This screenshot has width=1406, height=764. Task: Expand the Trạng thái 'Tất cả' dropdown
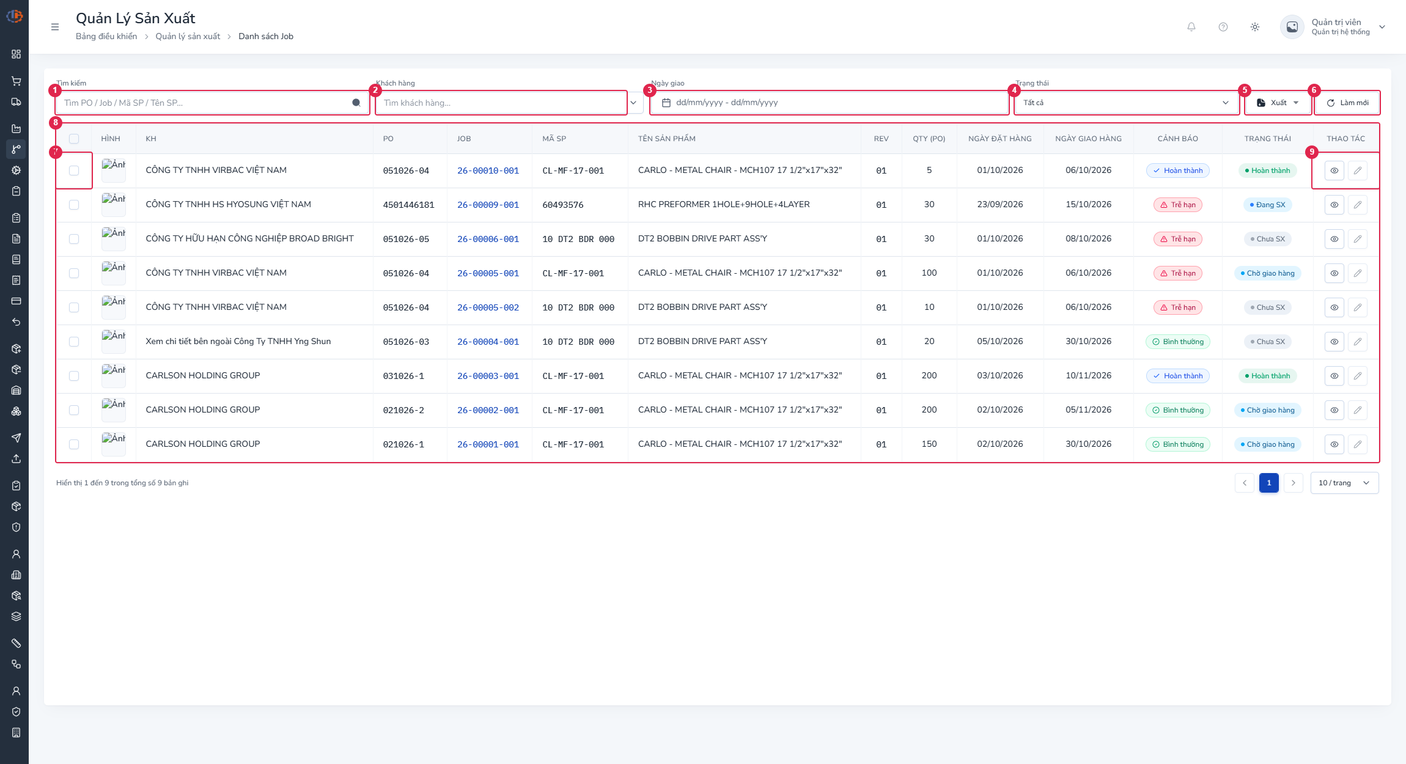(1126, 103)
